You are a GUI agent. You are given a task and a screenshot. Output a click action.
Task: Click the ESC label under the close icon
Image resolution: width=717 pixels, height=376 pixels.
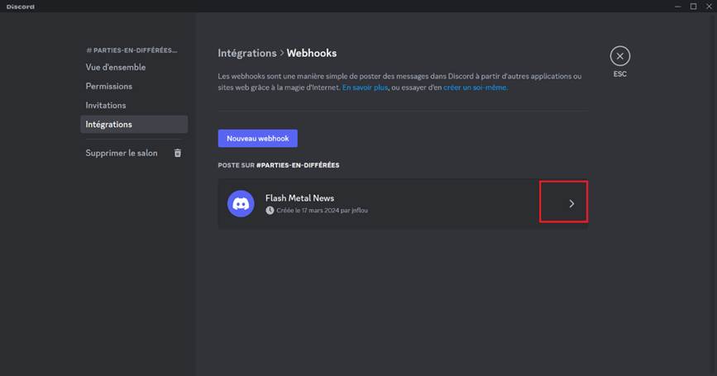point(619,74)
